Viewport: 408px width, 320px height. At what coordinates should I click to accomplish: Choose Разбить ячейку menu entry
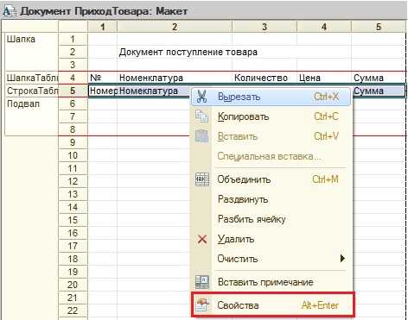[271, 219]
